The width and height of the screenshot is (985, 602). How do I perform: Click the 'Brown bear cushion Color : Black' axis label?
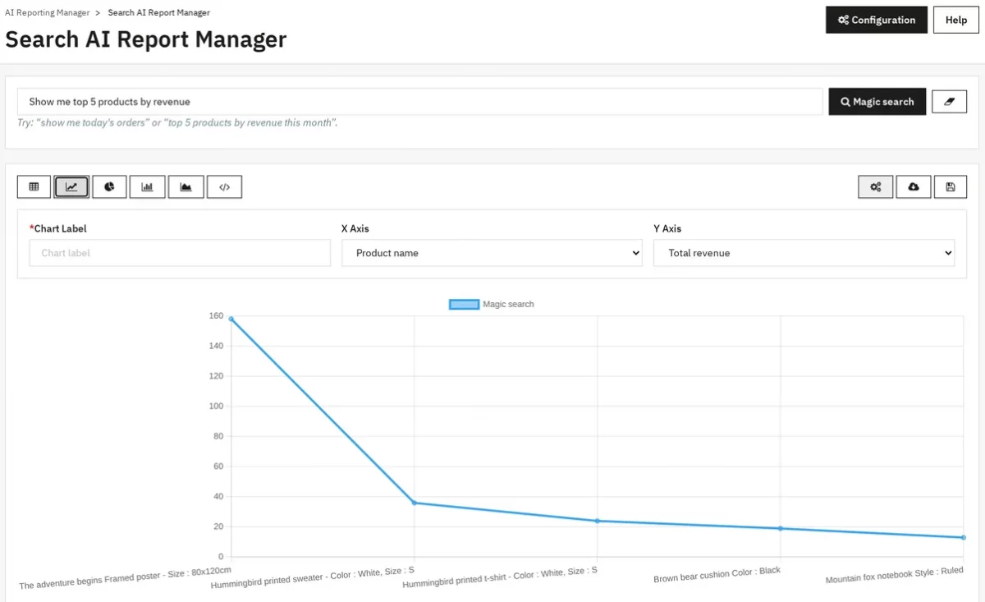(717, 574)
